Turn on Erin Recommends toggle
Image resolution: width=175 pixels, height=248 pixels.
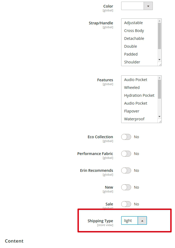pyautogui.click(x=126, y=170)
